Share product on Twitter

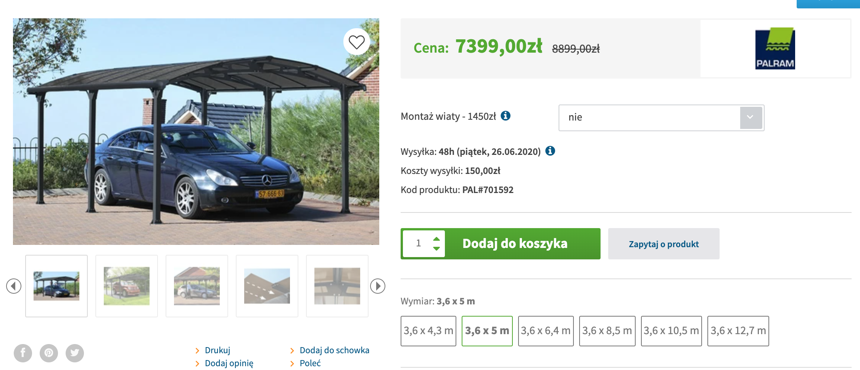[x=75, y=353]
